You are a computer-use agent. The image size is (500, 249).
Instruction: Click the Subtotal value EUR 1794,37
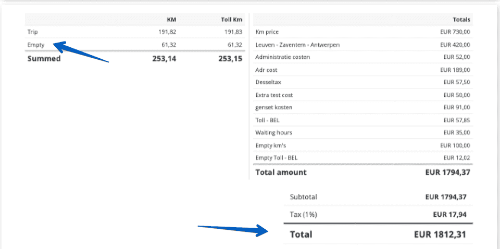click(x=446, y=197)
